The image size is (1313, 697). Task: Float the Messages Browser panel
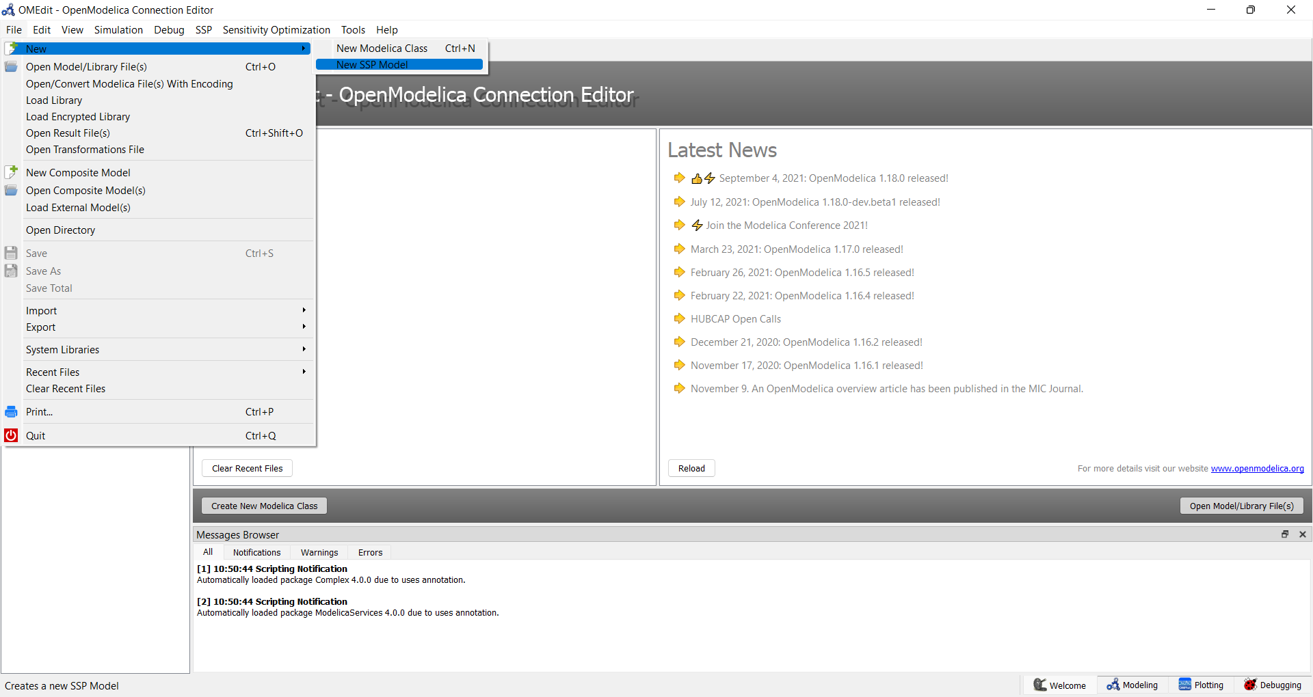(x=1285, y=534)
